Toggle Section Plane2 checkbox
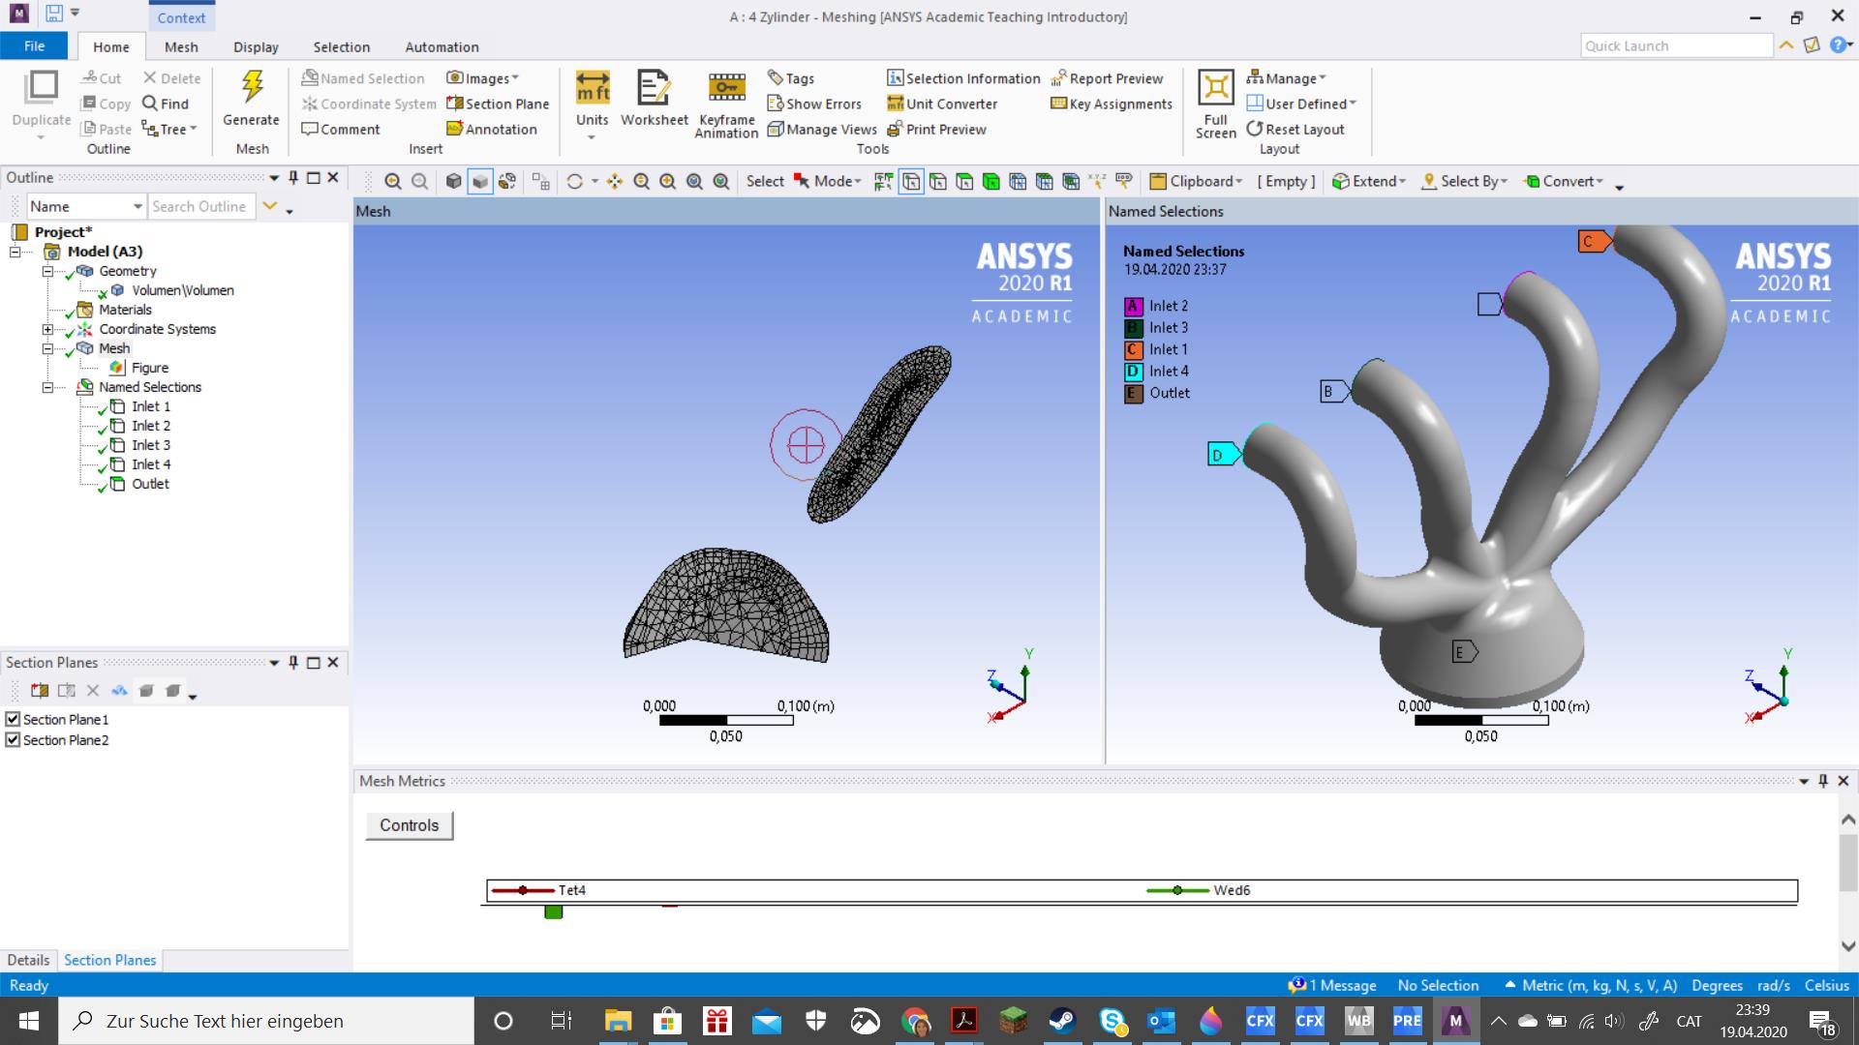The image size is (1859, 1045). click(13, 740)
